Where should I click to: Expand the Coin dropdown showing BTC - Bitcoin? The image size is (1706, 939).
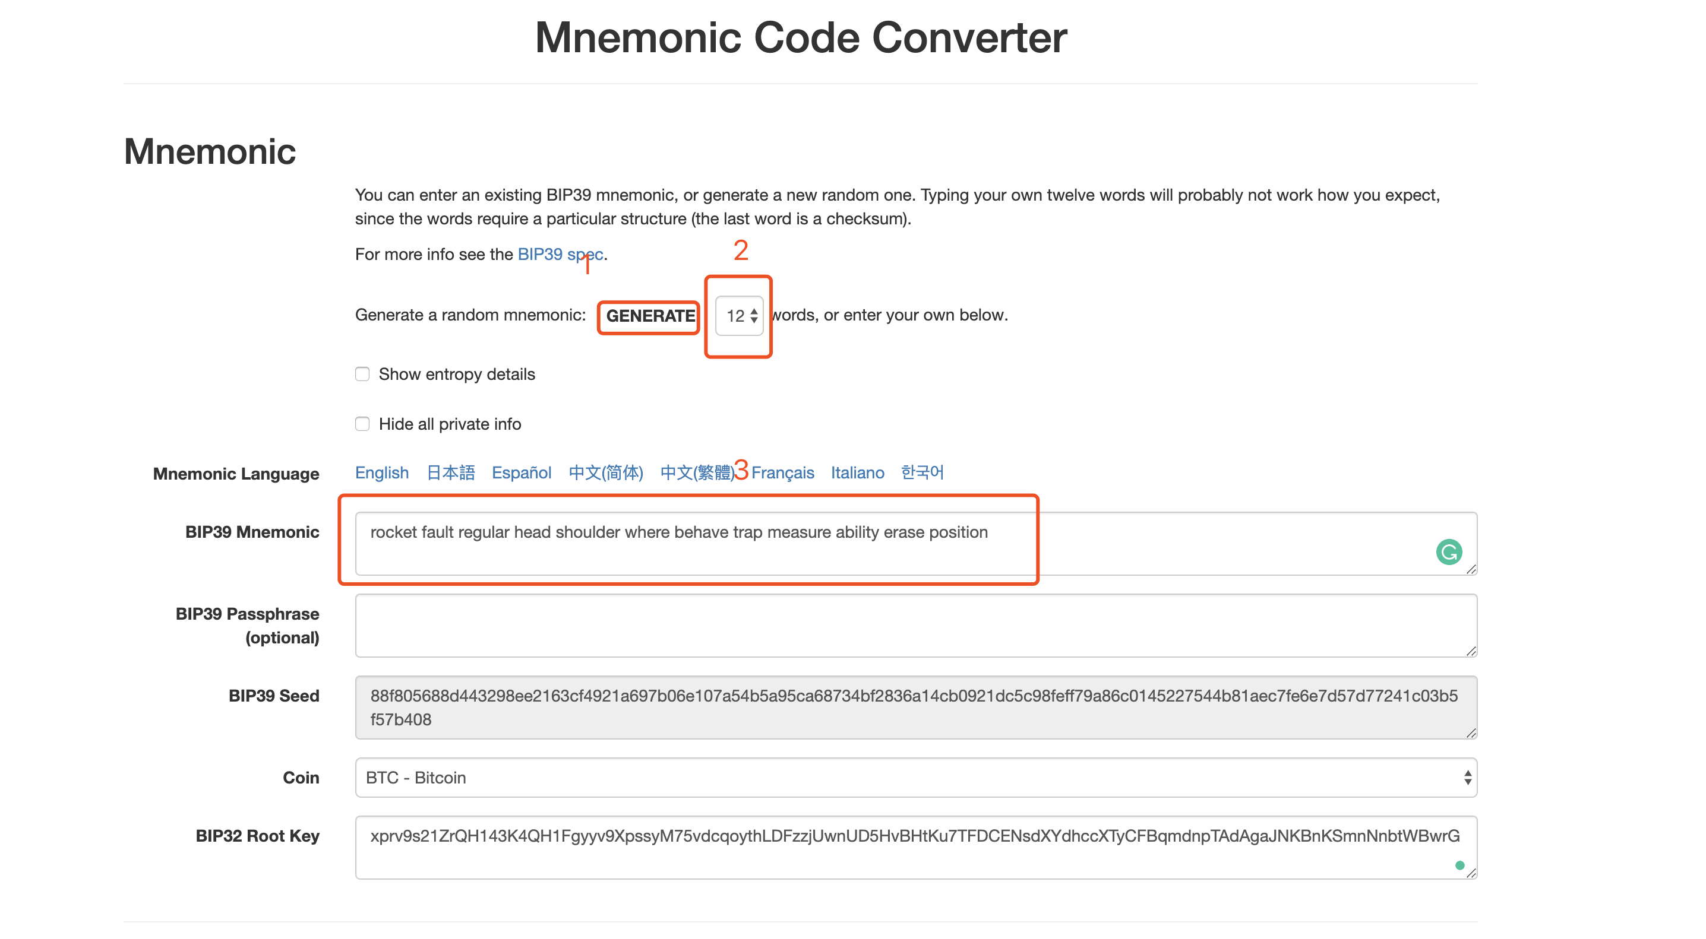[916, 778]
